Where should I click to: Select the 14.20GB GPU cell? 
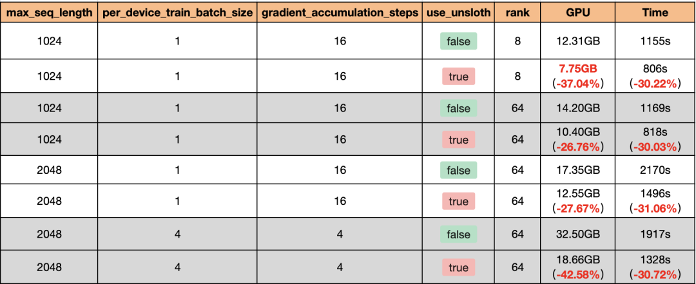[577, 108]
